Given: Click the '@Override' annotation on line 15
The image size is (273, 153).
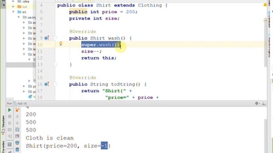Looking at the screenshot, I should pos(82,78).
